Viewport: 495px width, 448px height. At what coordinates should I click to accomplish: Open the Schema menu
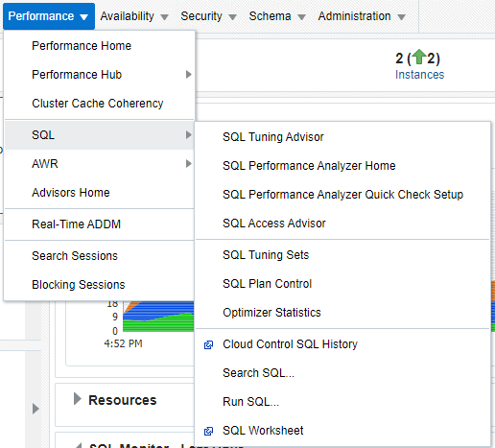tap(277, 16)
